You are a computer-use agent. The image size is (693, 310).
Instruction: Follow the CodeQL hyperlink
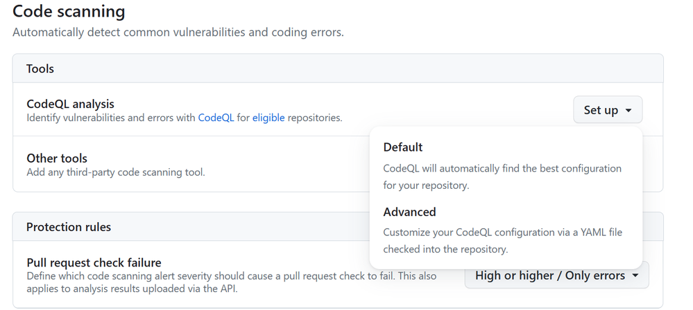click(x=216, y=118)
